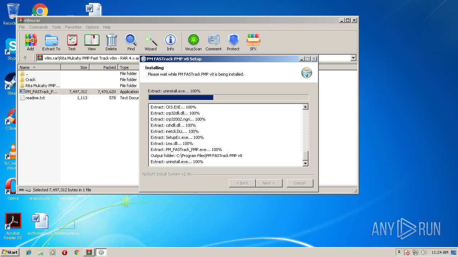Open the Help menu
The height and width of the screenshot is (257, 458).
coord(107,27)
